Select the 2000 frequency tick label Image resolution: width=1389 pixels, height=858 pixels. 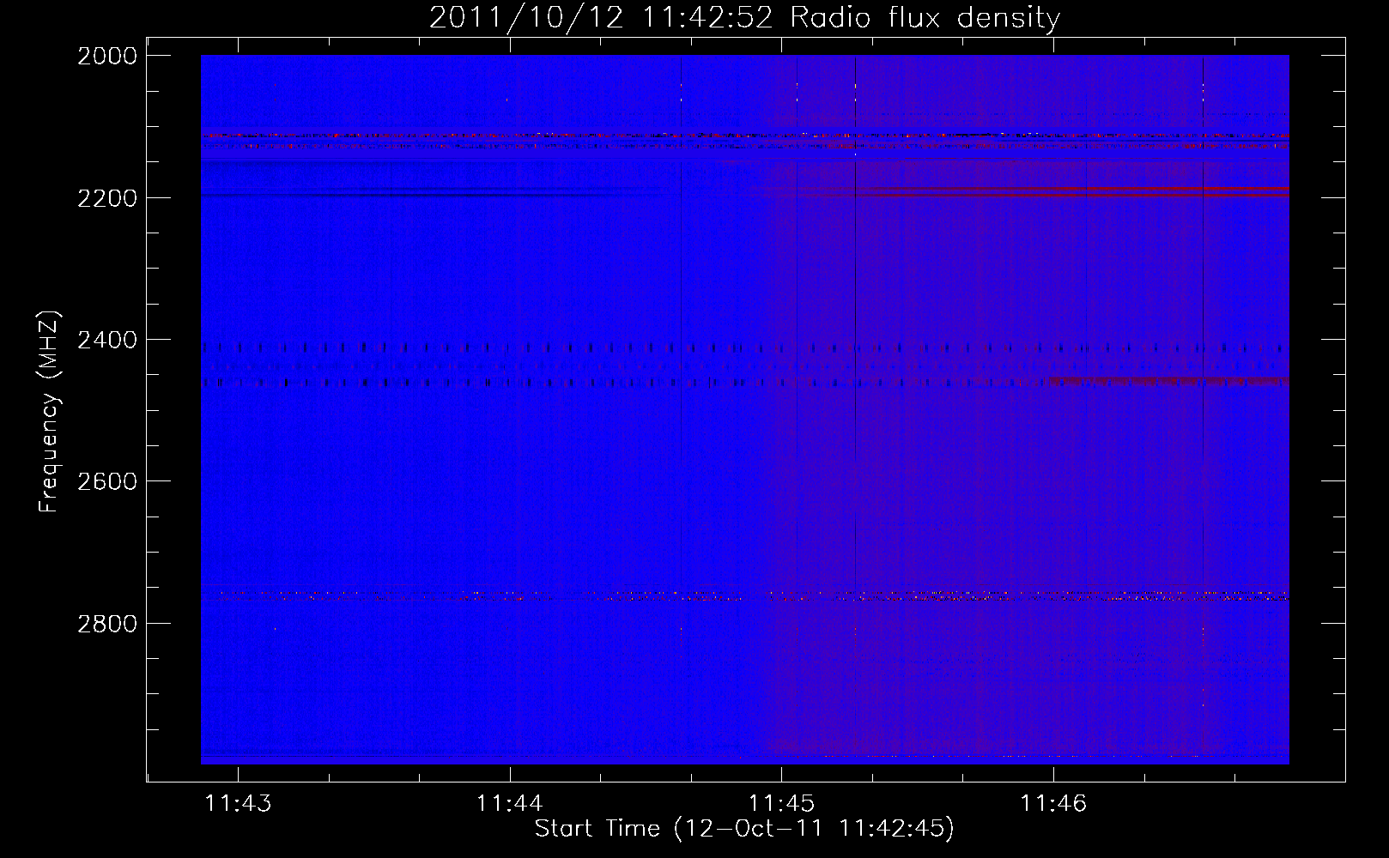click(107, 56)
